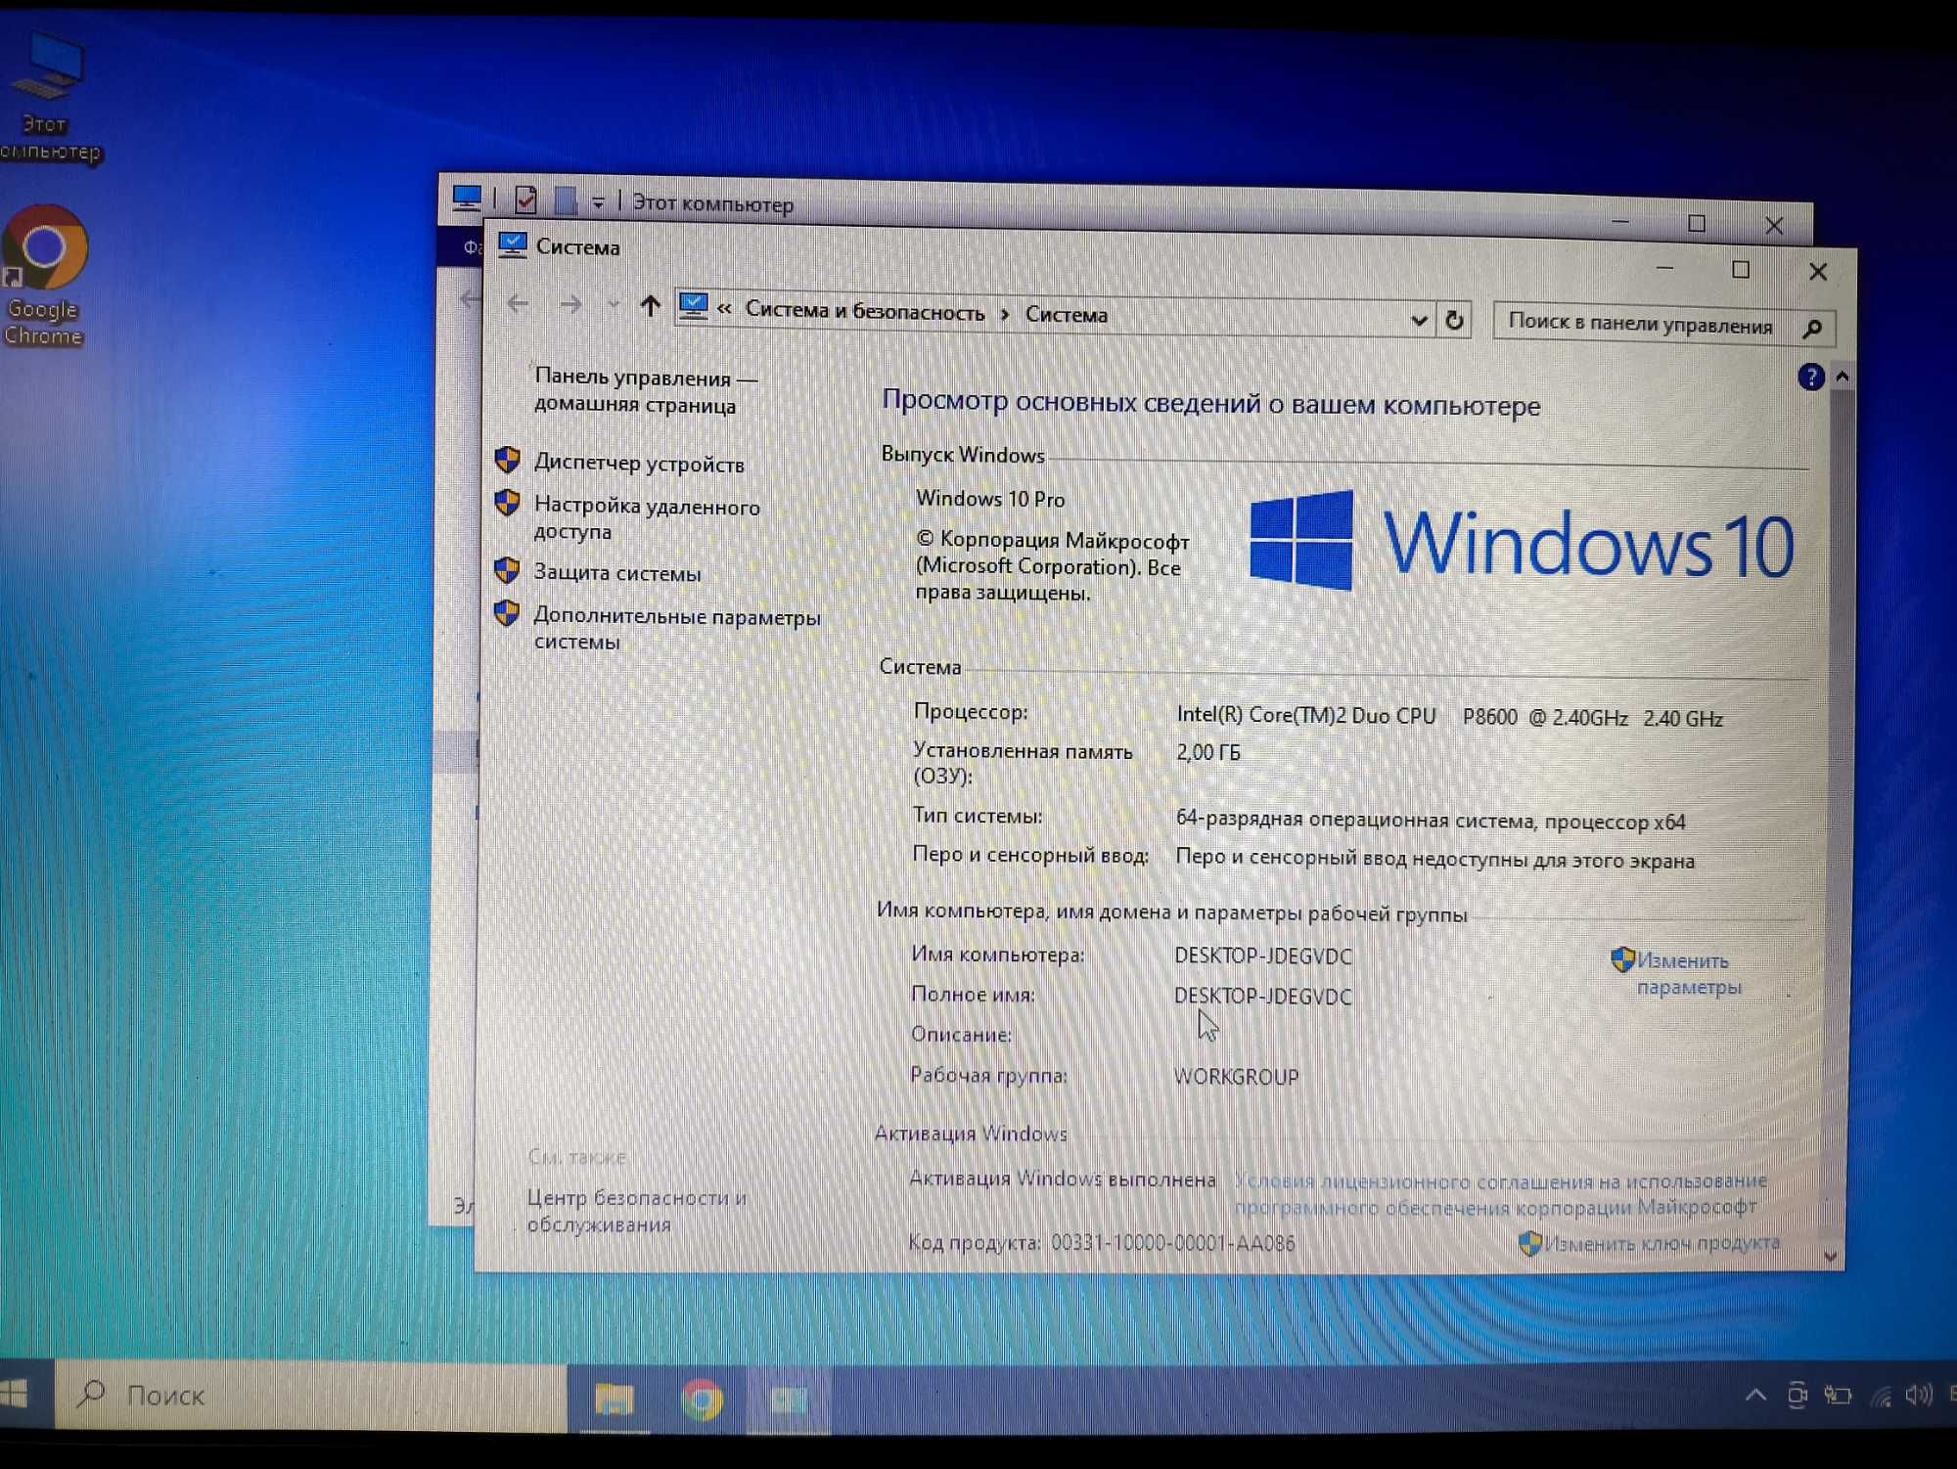Click shield icon next to Защита системы
This screenshot has width=1957, height=1469.
[x=507, y=569]
